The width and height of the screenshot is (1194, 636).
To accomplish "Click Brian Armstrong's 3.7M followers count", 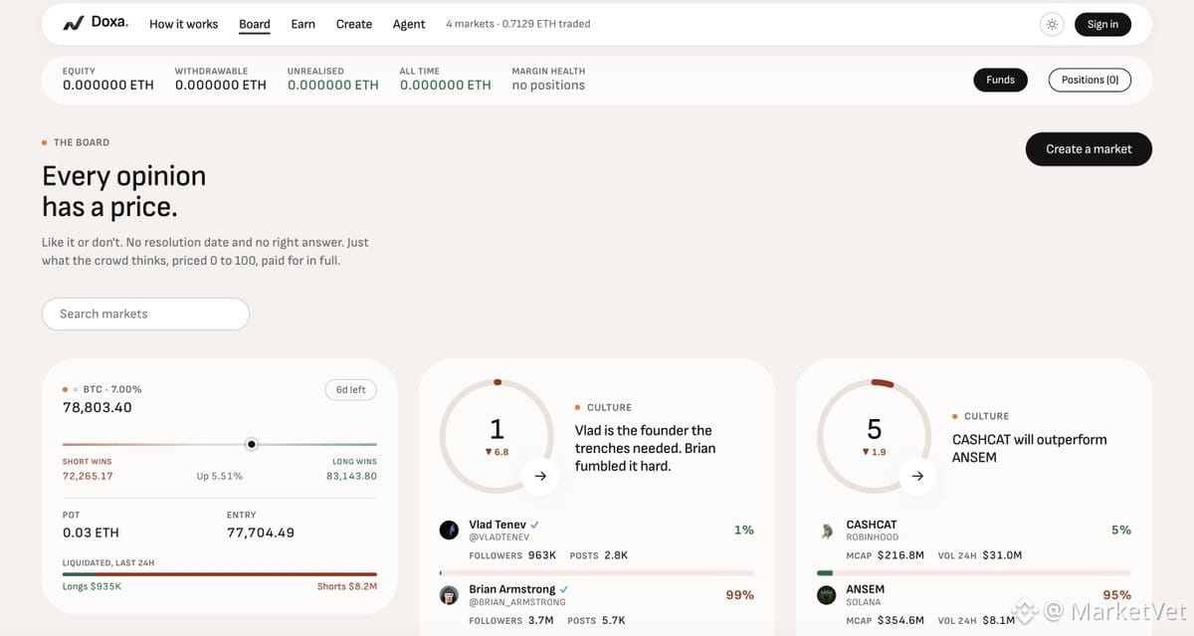I will tap(541, 620).
